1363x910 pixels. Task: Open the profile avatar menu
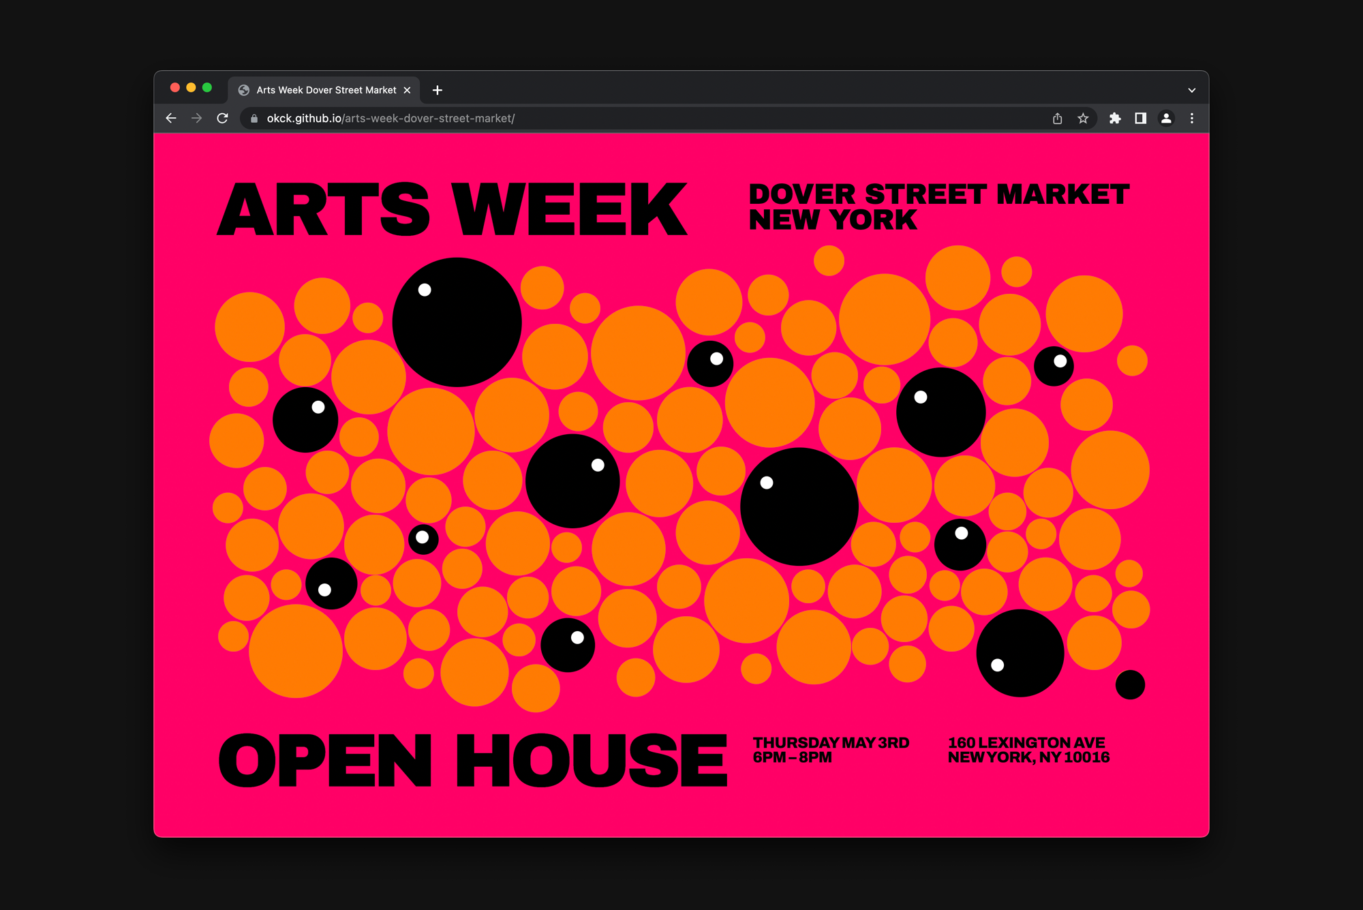(1166, 119)
